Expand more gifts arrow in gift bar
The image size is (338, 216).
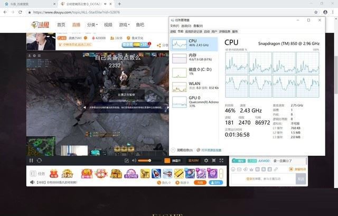(x=221, y=174)
